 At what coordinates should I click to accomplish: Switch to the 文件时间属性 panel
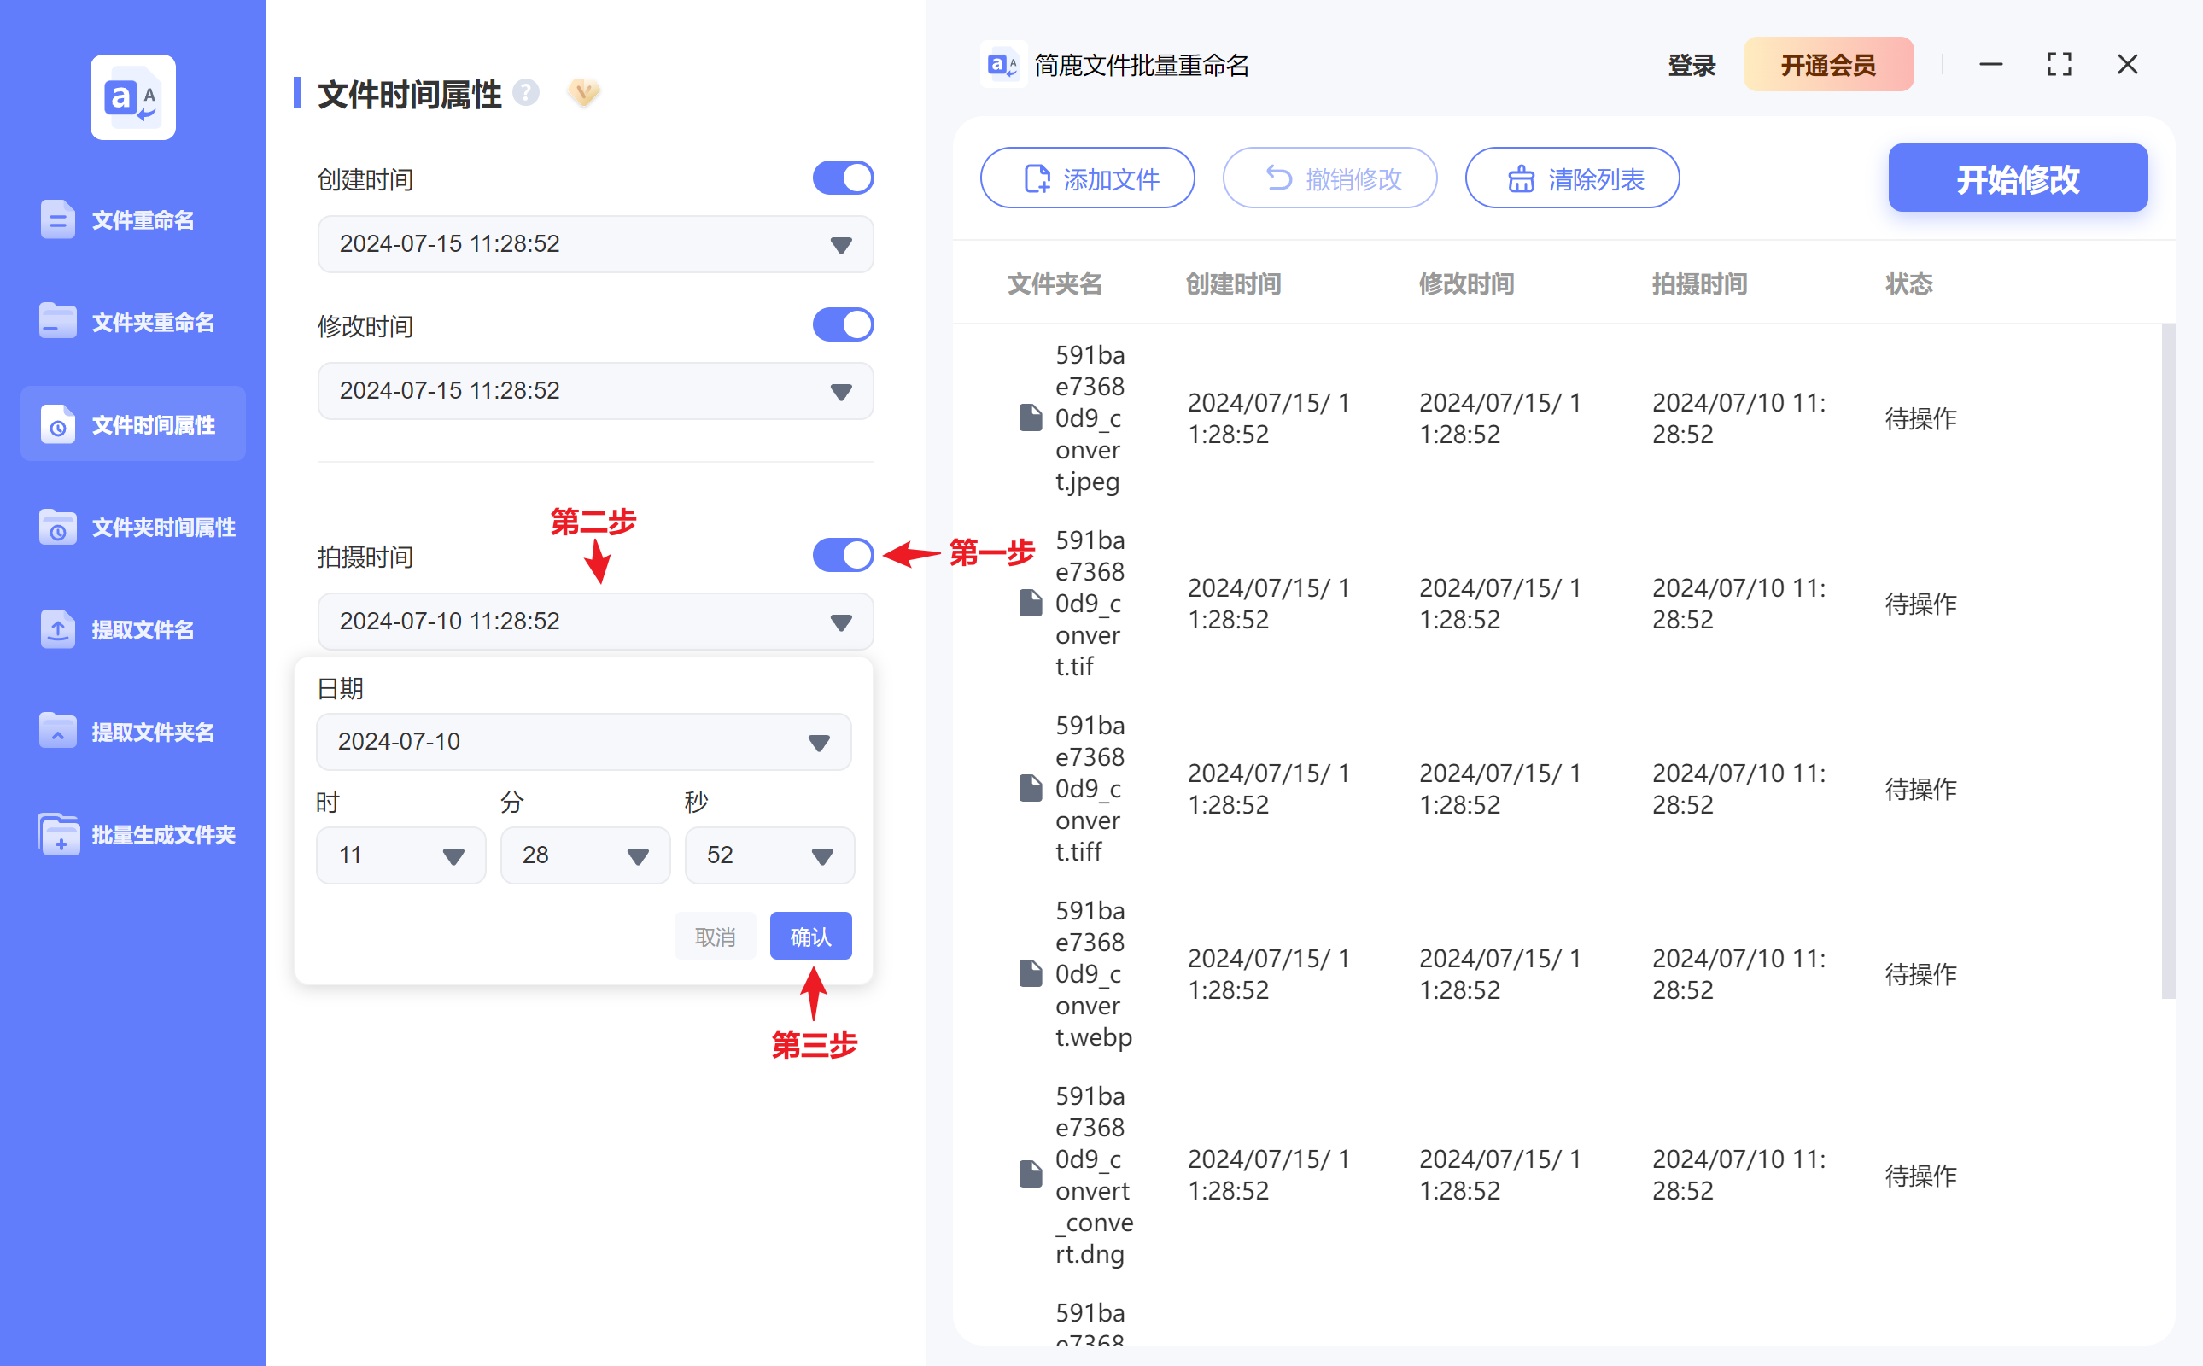[x=133, y=423]
